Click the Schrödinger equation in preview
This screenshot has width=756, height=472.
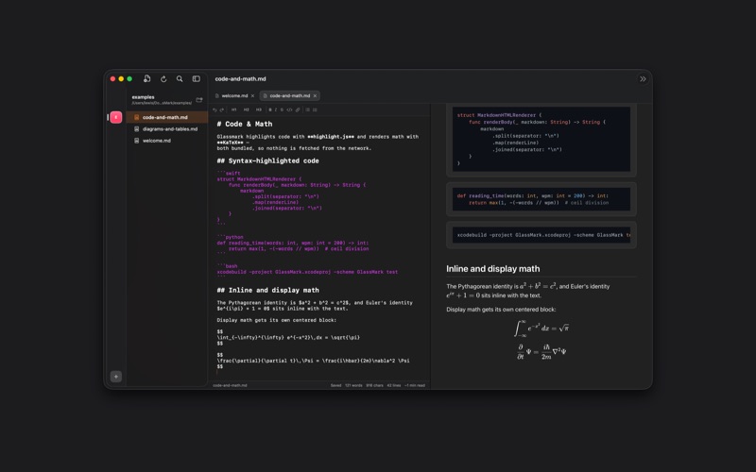point(541,352)
